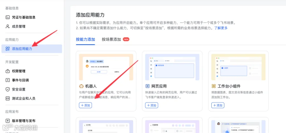
Task: Switch to 按能力添加 tab
Action: pyautogui.click(x=85, y=39)
